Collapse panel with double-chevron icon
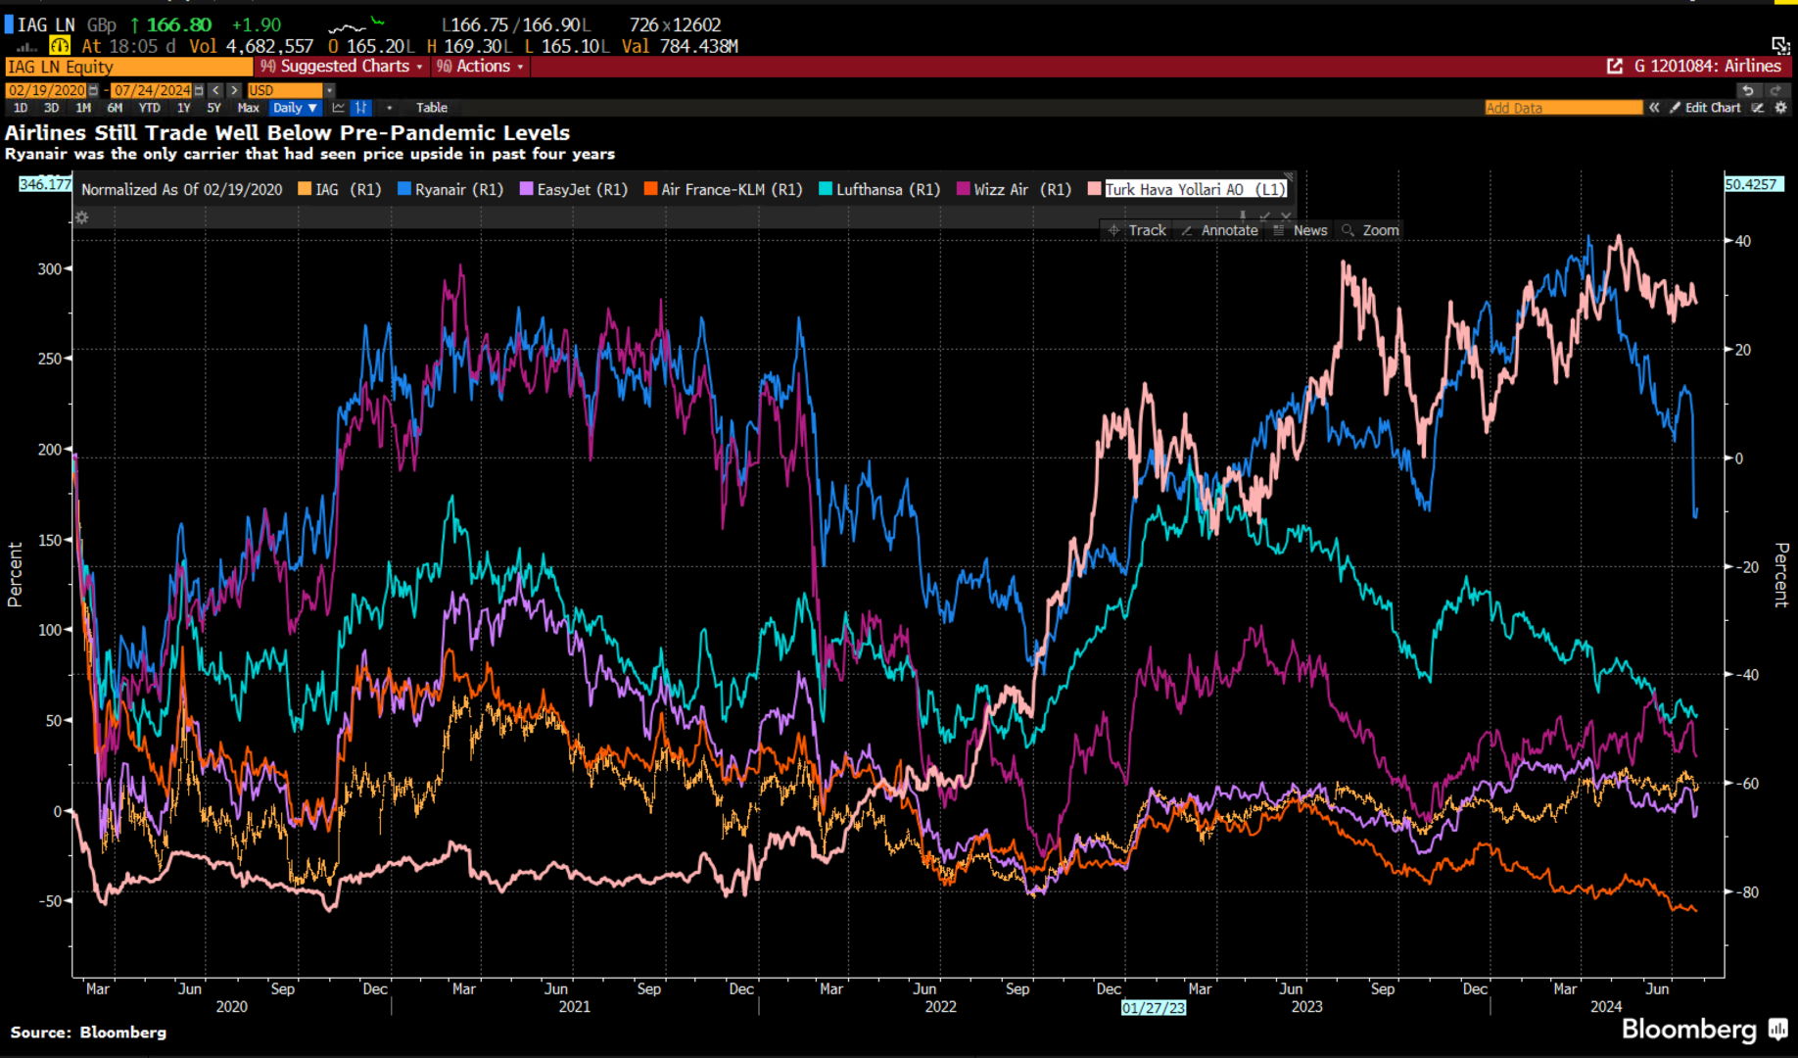The width and height of the screenshot is (1798, 1058). [1654, 108]
